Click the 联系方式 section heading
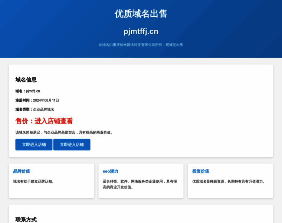Screen dimensions: 282x223 pyautogui.click(x=26, y=219)
